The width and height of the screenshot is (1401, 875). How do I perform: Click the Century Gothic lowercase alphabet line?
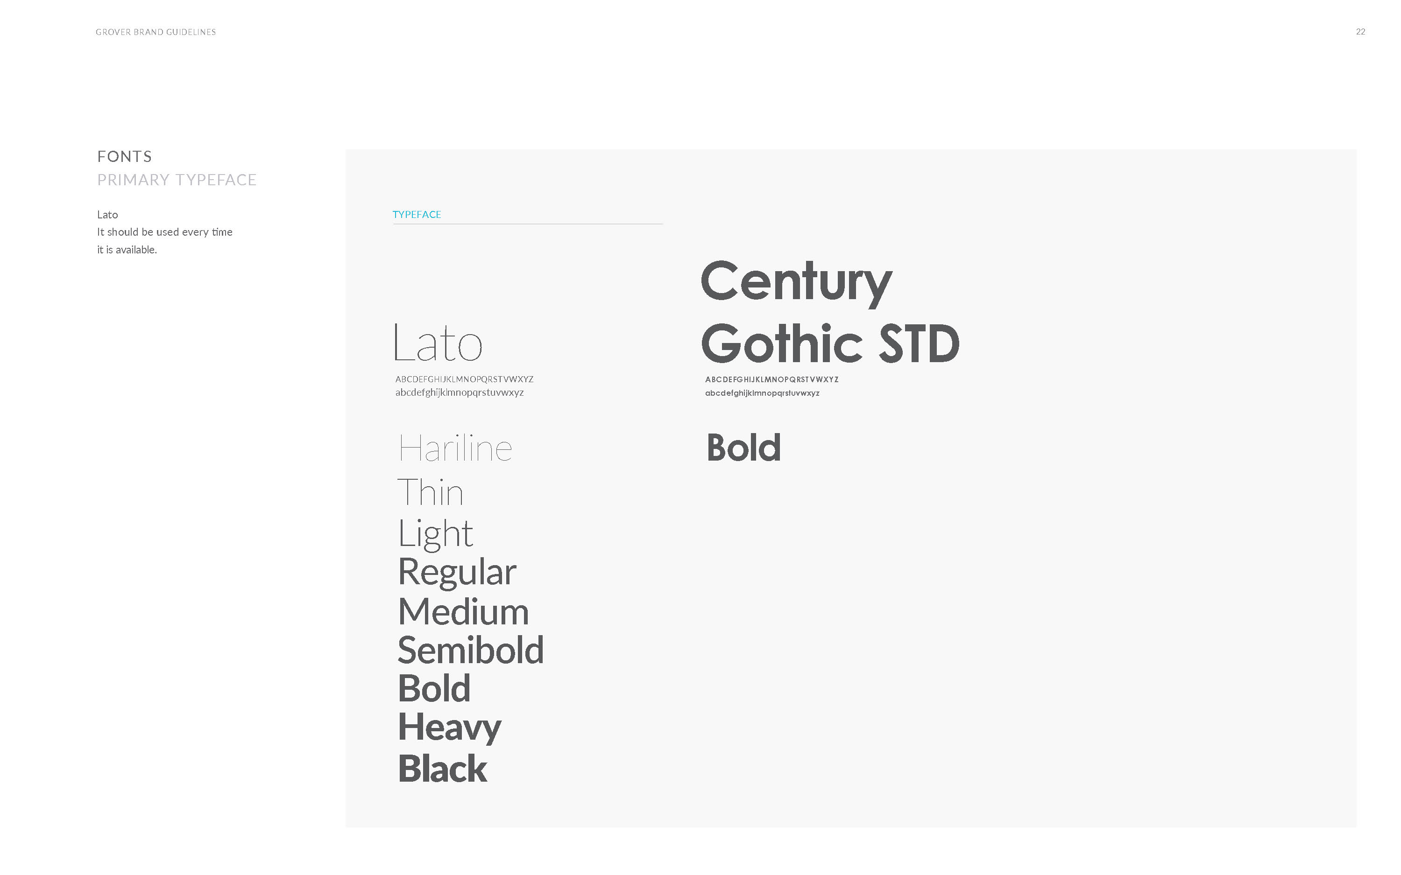pyautogui.click(x=762, y=393)
